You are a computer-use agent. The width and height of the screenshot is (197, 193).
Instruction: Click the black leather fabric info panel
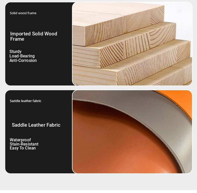(x=39, y=132)
